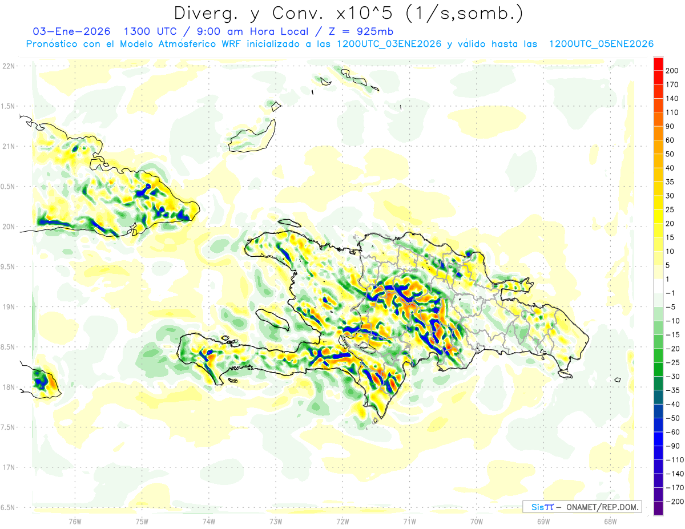Click the '17N' latitude label
The image size is (685, 529).
click(x=10, y=467)
